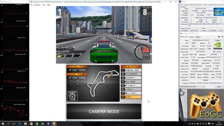Click the clock in the system tray
Image resolution: width=224 pixels, height=126 pixels.
(x=219, y=124)
